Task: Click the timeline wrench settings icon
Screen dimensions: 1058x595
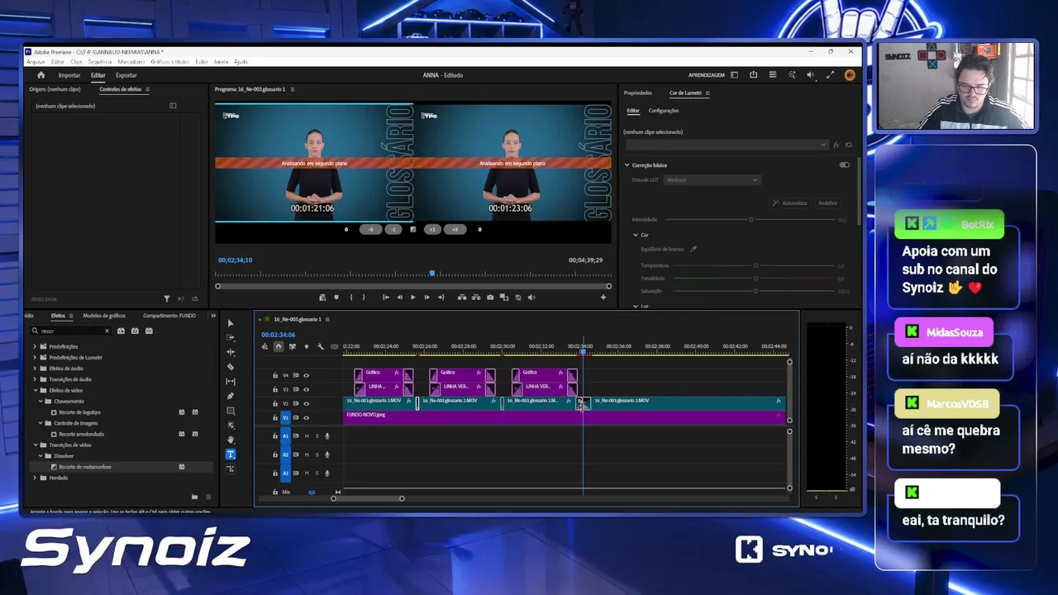Action: [320, 346]
